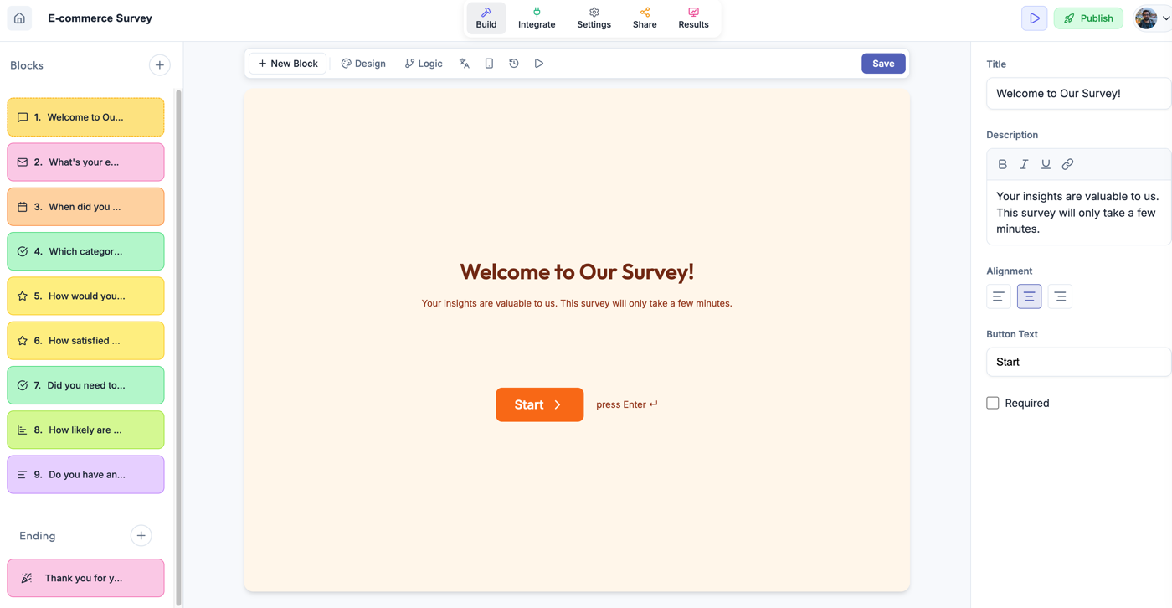Apply bold formatting to the Description

click(1002, 164)
